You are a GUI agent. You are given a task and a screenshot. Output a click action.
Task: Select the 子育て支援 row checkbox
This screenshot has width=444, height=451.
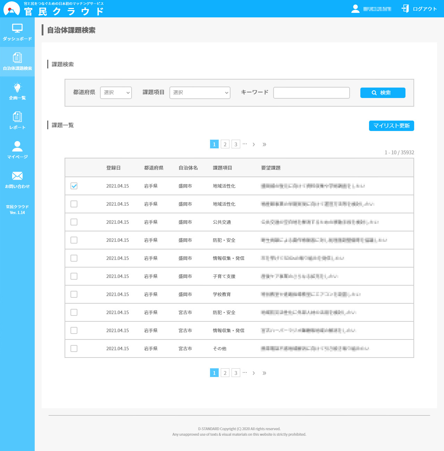74,276
